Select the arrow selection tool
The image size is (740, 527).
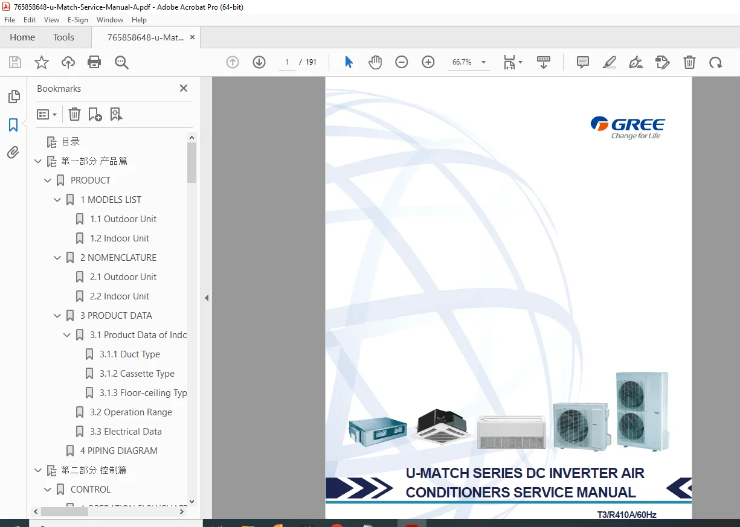coord(349,62)
